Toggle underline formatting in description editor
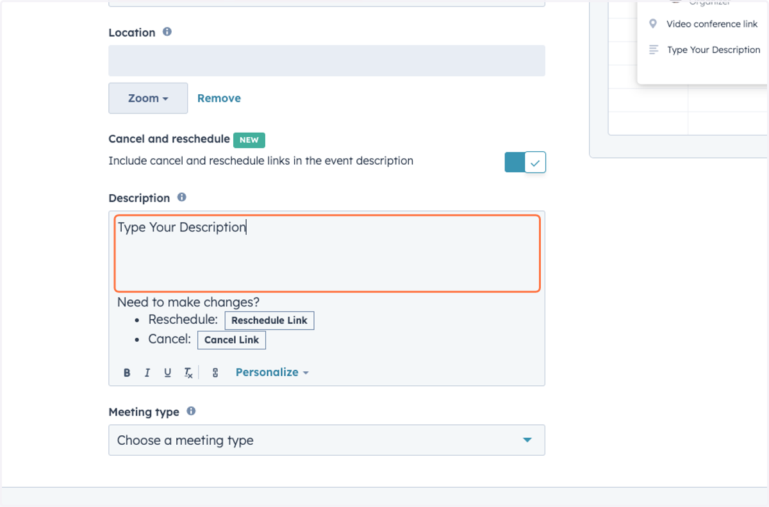 168,372
